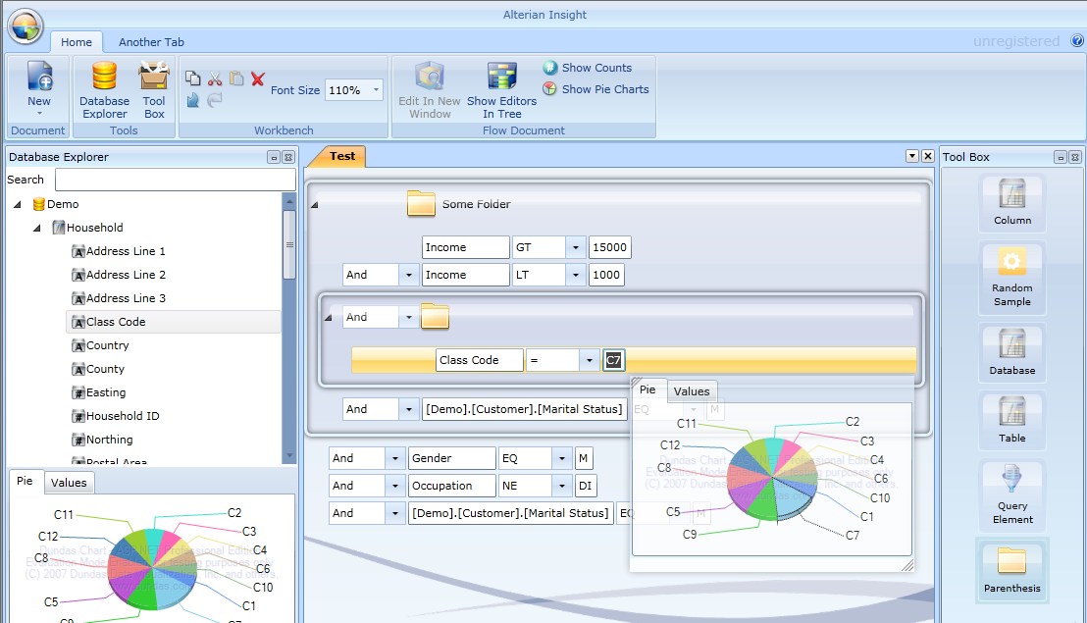The width and height of the screenshot is (1087, 623).
Task: Open the GT operator dropdown for Income
Action: pyautogui.click(x=575, y=247)
